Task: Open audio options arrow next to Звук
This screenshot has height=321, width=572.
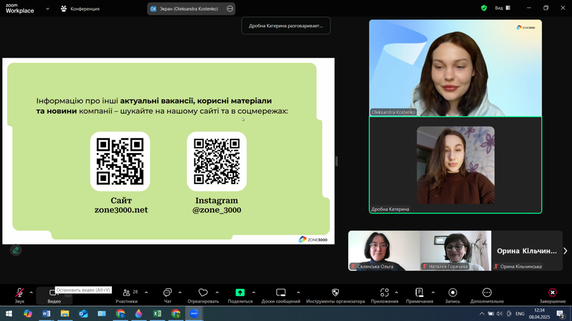Action: (x=31, y=292)
